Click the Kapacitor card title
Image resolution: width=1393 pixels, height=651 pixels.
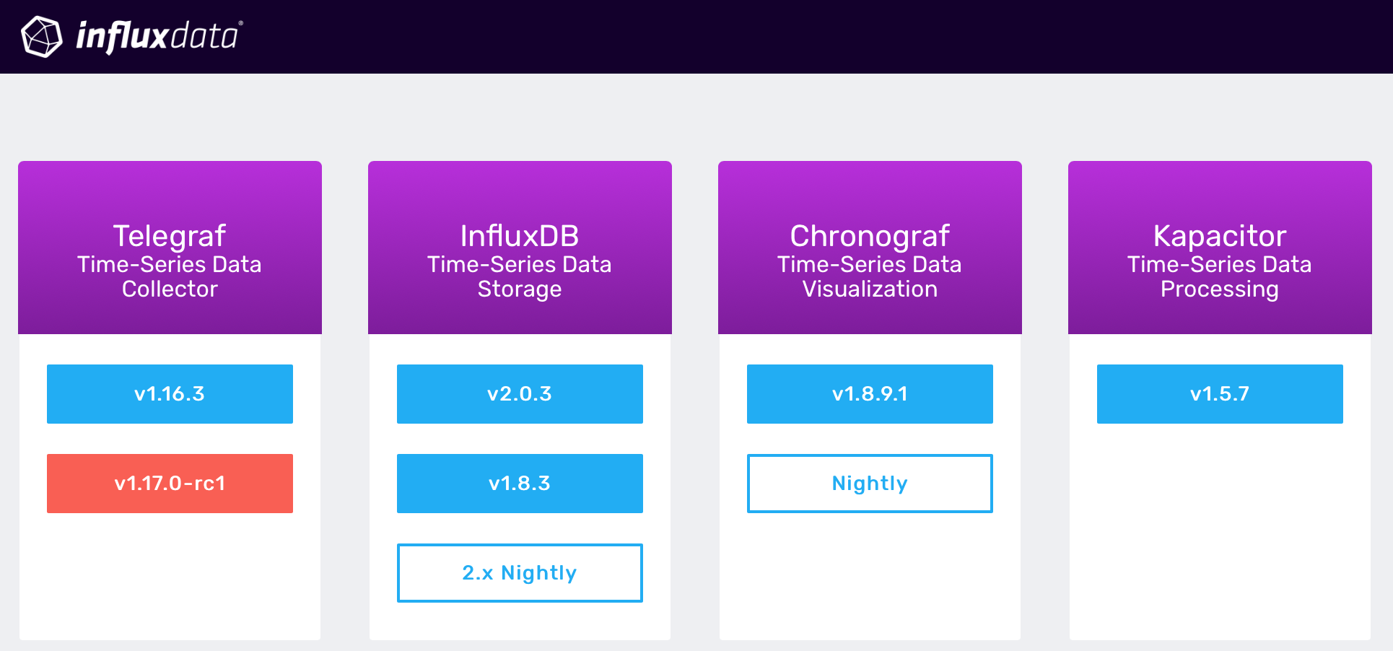pos(1220,236)
